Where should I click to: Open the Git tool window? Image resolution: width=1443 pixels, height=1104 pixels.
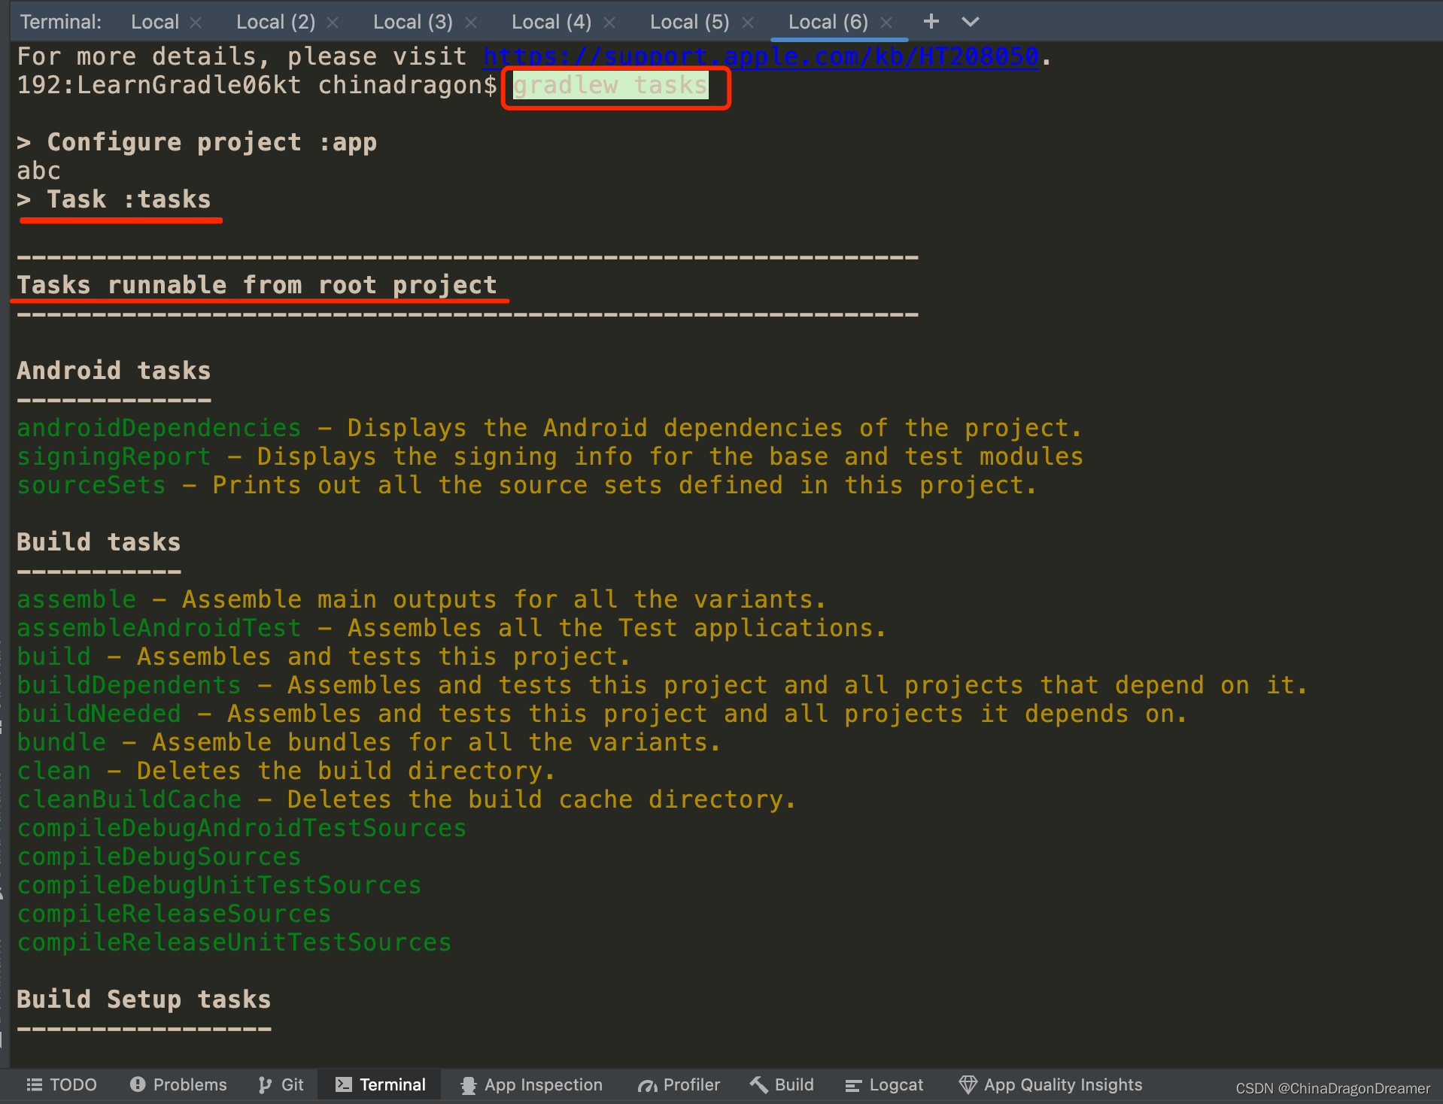(281, 1084)
